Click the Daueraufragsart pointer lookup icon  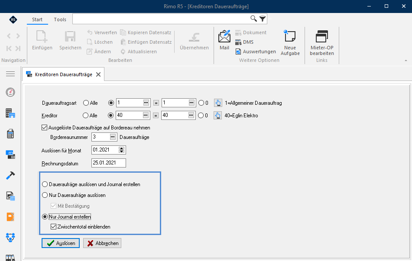pyautogui.click(x=218, y=103)
